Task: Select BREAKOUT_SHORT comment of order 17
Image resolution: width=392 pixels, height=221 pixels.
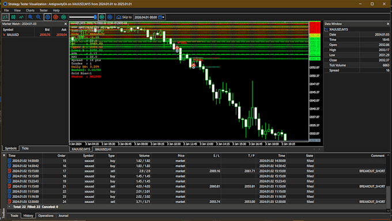Action: tap(372, 171)
